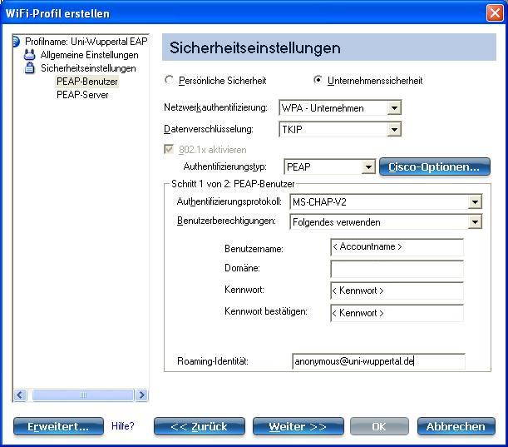This screenshot has width=508, height=447.
Task: Click the Weiter button
Action: [x=298, y=426]
